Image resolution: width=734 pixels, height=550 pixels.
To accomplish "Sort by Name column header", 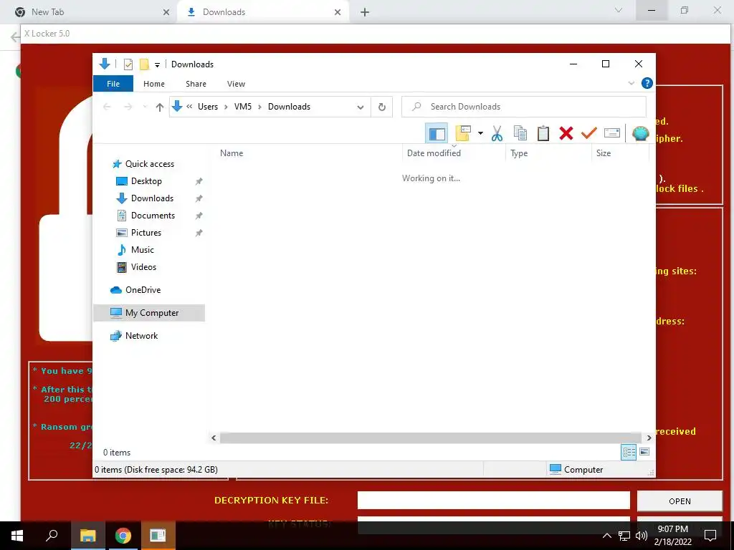I will (x=310, y=153).
